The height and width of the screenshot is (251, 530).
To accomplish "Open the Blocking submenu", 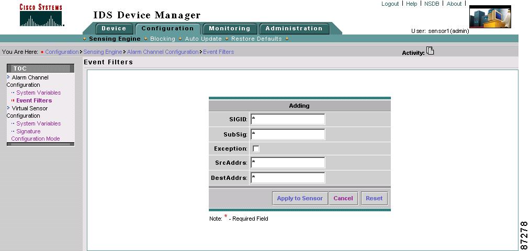I will coord(163,39).
